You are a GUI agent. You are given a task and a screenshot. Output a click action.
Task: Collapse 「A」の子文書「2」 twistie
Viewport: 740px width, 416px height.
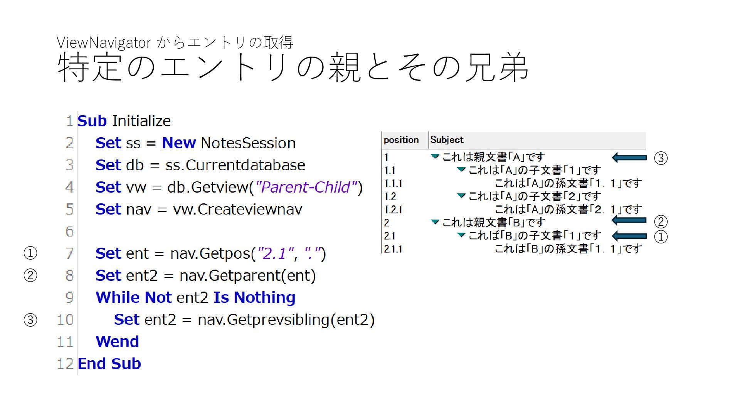[x=461, y=196]
